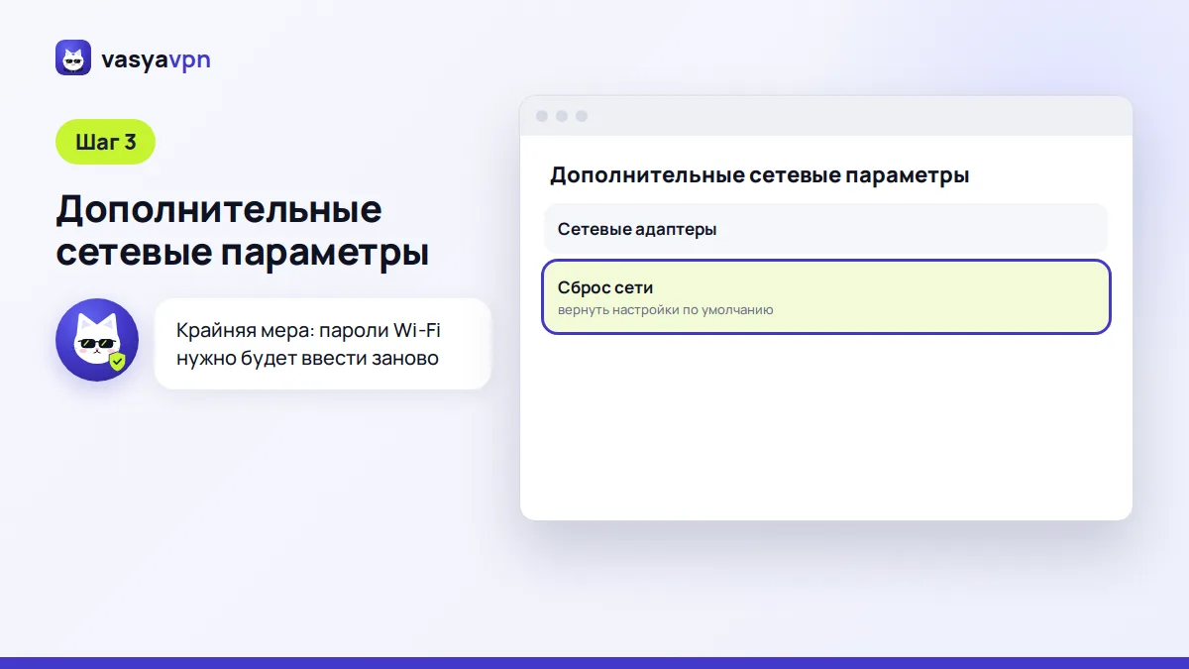Screen dimensions: 1189x669
Task: Click the vasyavpn brand name text
Action: point(156,59)
